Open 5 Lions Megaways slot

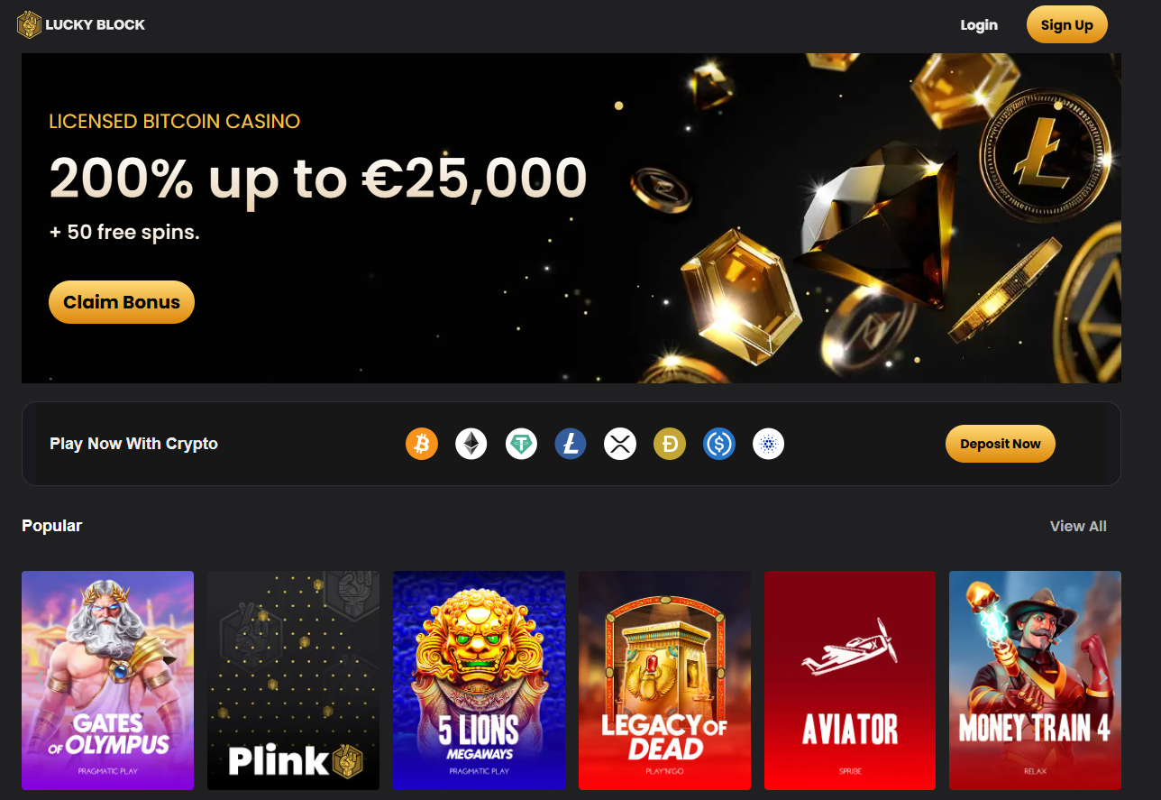click(479, 680)
